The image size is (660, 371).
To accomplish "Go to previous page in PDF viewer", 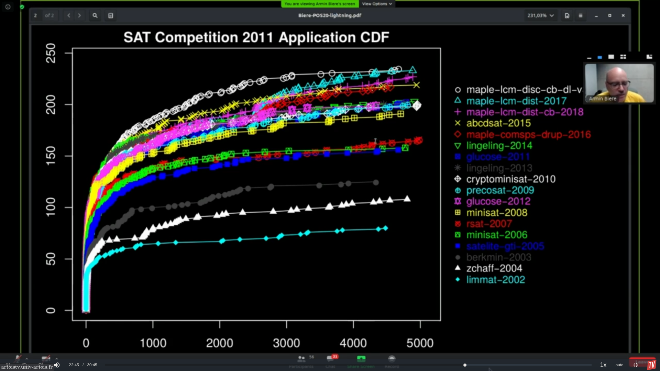I will [69, 15].
